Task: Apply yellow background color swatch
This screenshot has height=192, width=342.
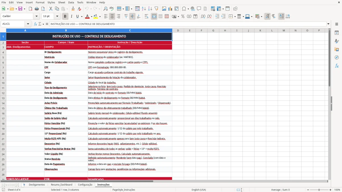Action: pyautogui.click(x=95, y=16)
